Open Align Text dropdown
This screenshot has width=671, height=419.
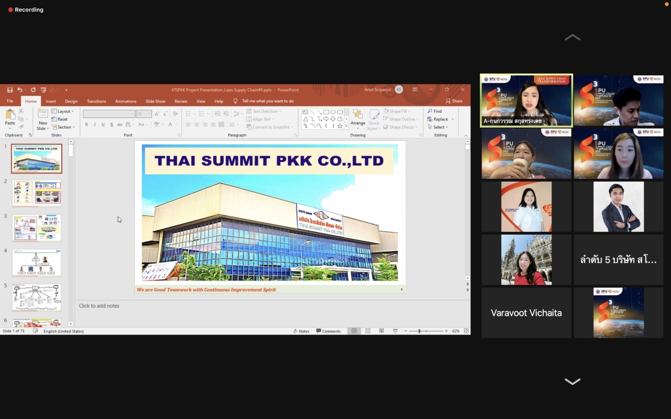pos(260,119)
